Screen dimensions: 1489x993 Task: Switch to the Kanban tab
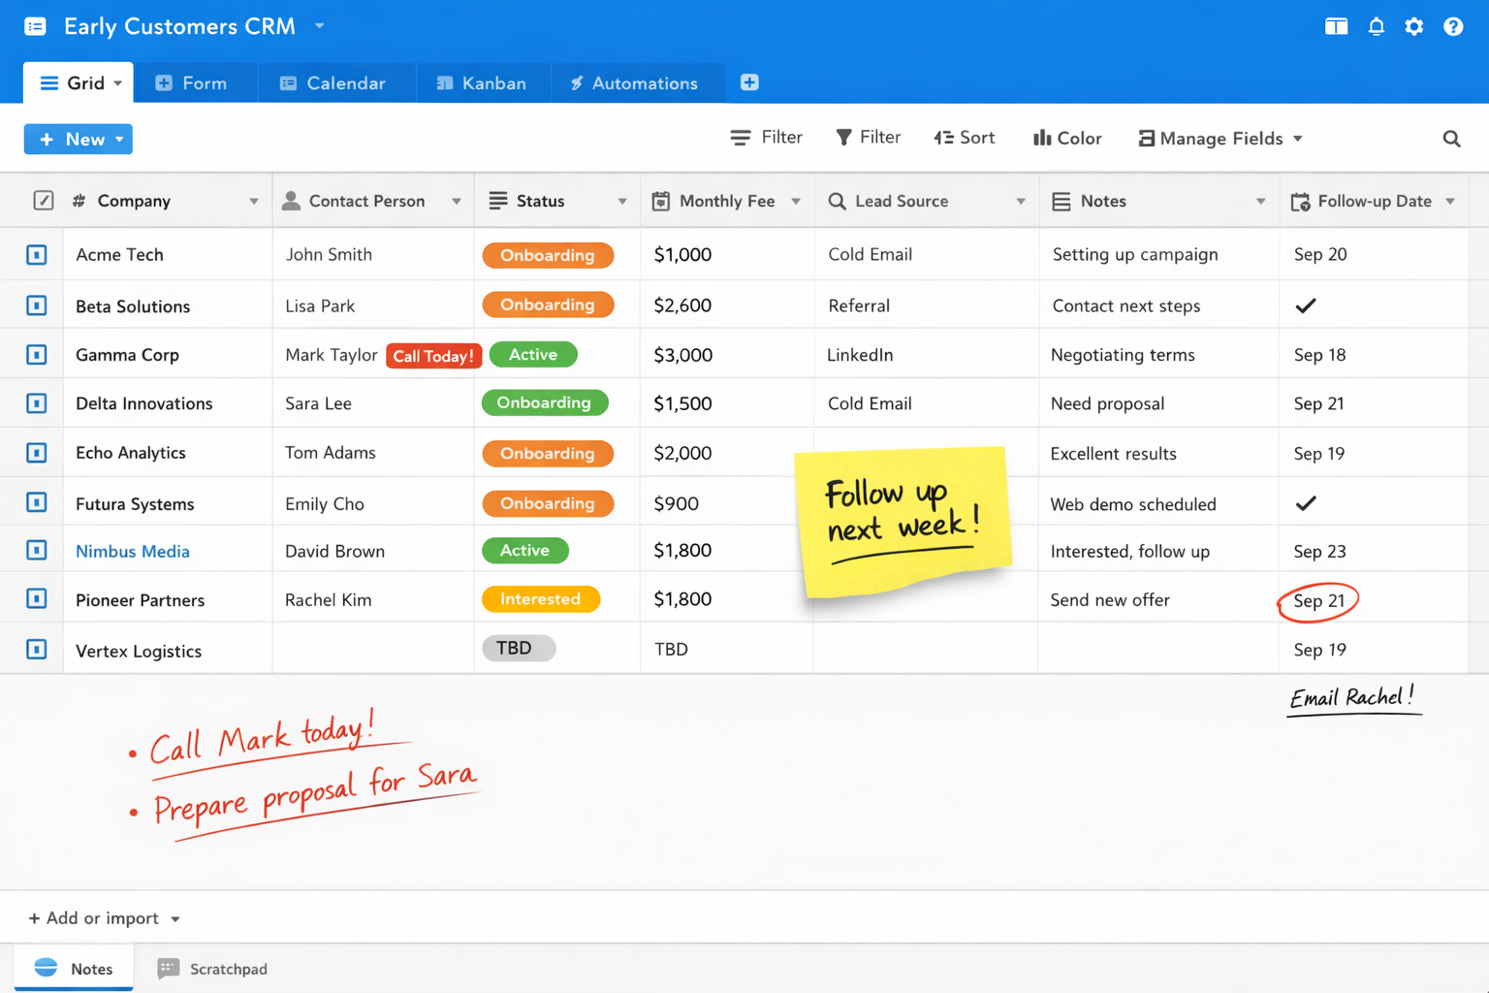tap(482, 83)
